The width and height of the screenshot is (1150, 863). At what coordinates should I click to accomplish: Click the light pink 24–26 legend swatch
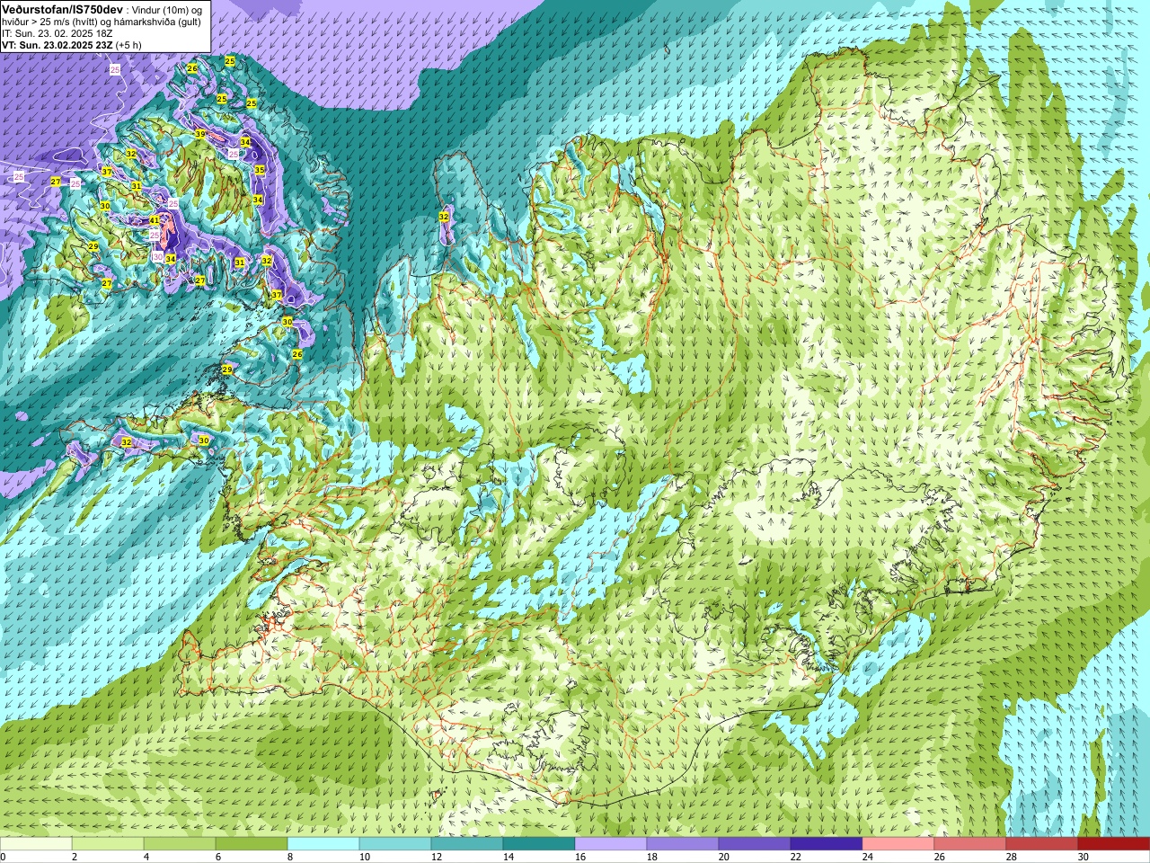(x=898, y=844)
